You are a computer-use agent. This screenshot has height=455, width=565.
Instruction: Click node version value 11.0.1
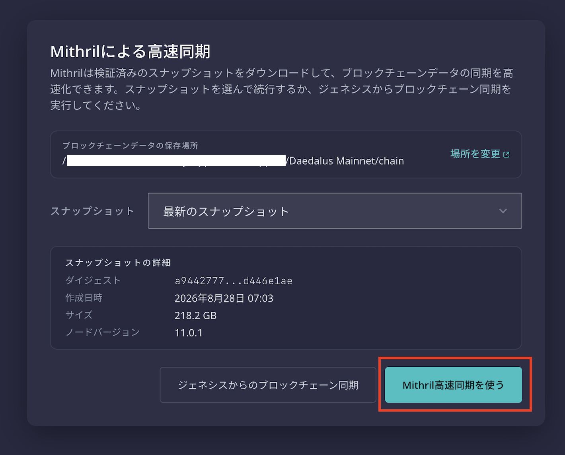pyautogui.click(x=189, y=332)
